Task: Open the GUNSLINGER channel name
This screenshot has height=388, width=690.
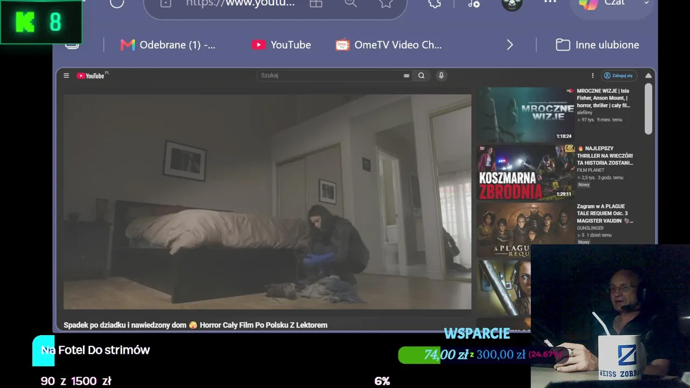Action: [x=590, y=228]
